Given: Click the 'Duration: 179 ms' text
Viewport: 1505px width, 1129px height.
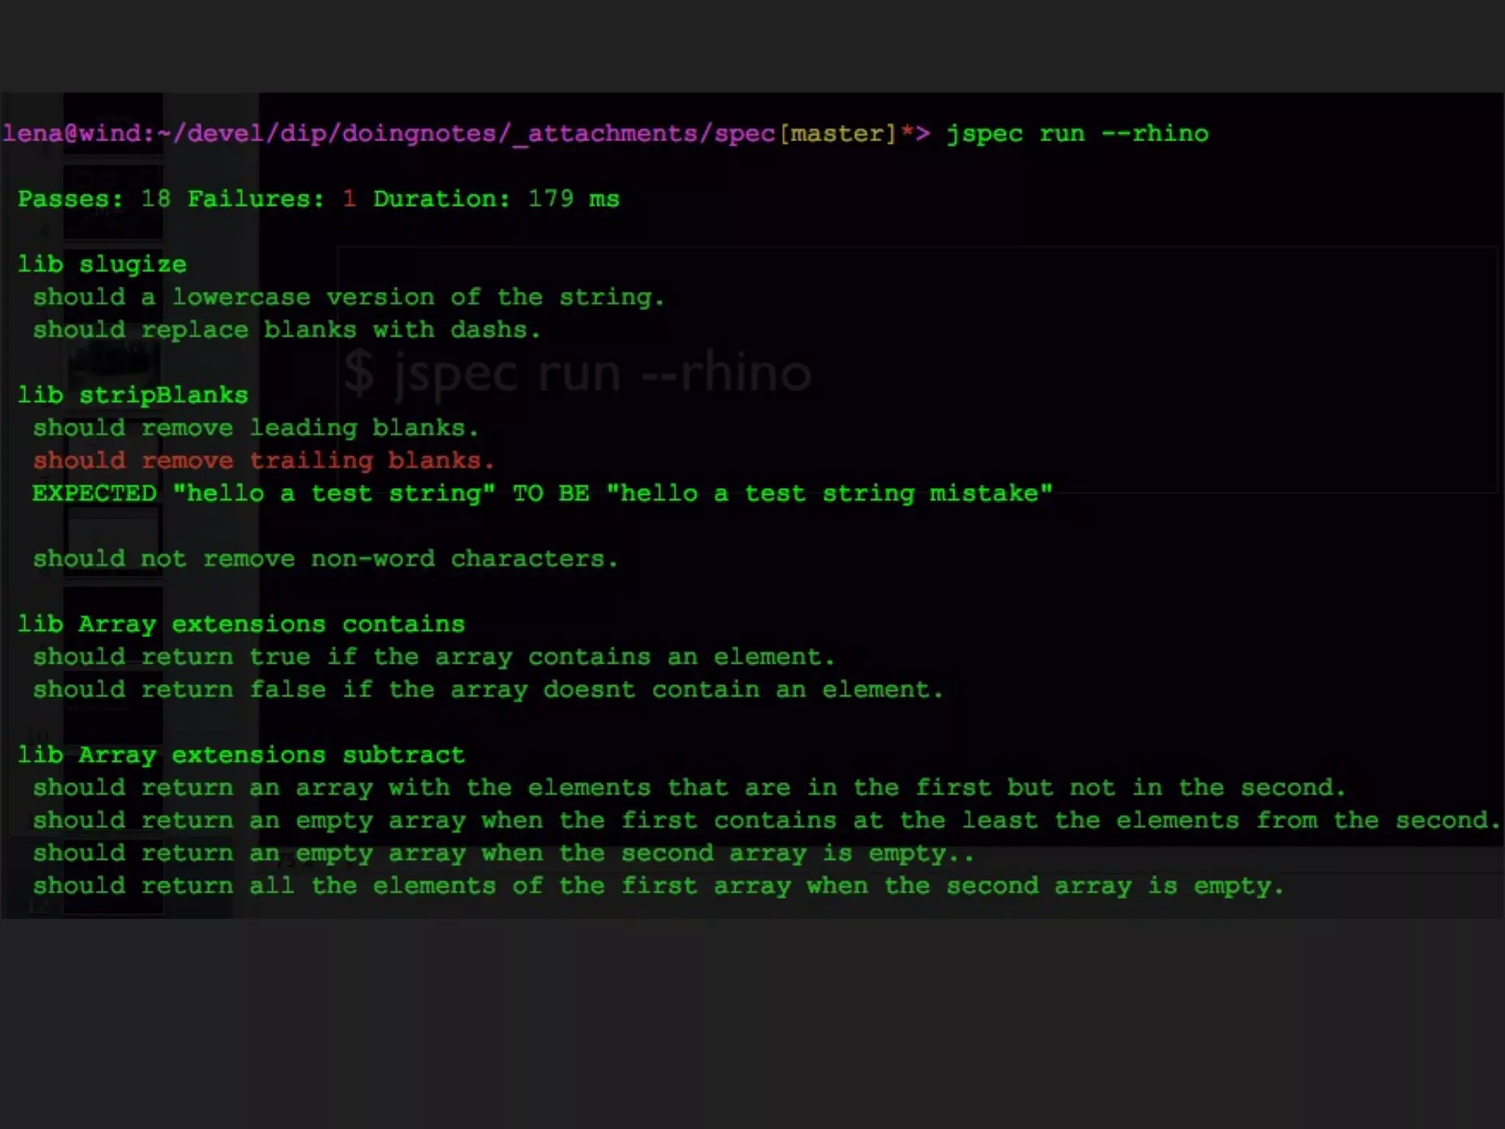Looking at the screenshot, I should (x=496, y=199).
